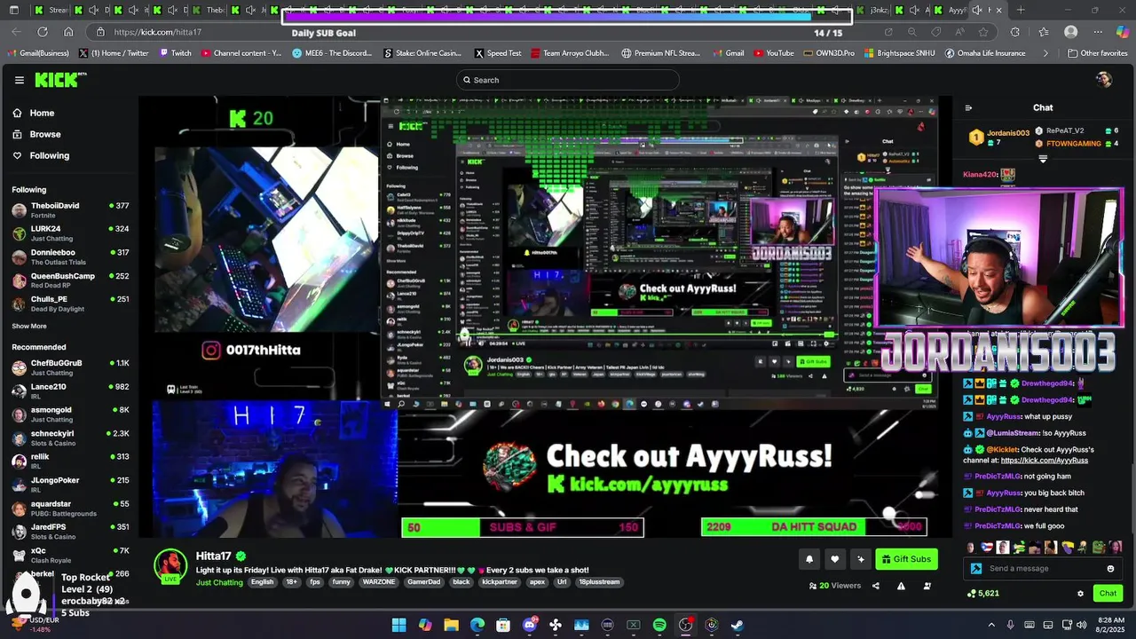Click Hitta17 streamer avatar
Screen dimensions: 1136x639
click(170, 566)
